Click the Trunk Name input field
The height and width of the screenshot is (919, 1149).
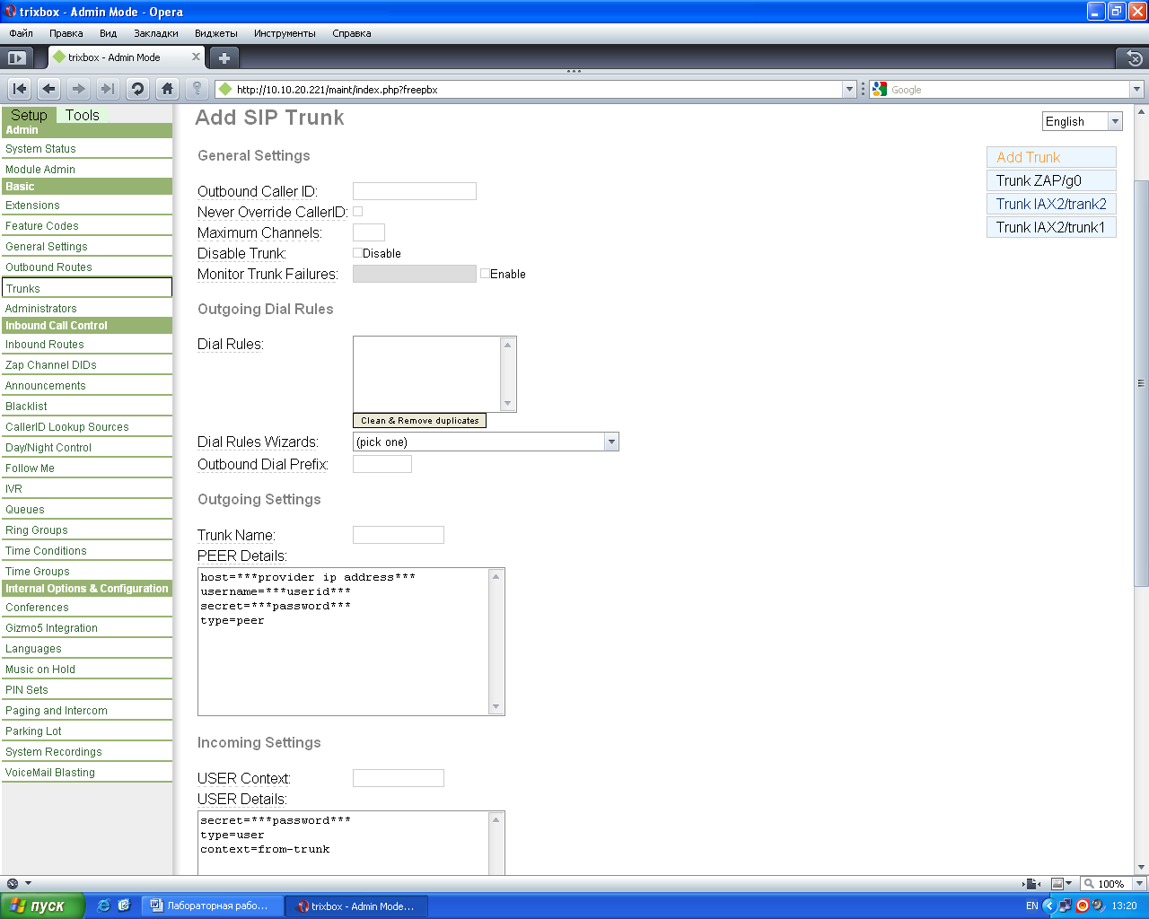[399, 535]
